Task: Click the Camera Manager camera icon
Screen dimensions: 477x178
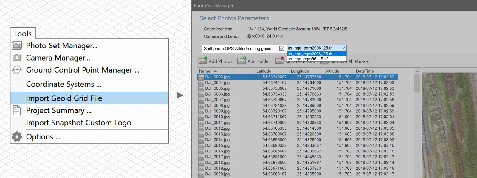Action: (17, 58)
